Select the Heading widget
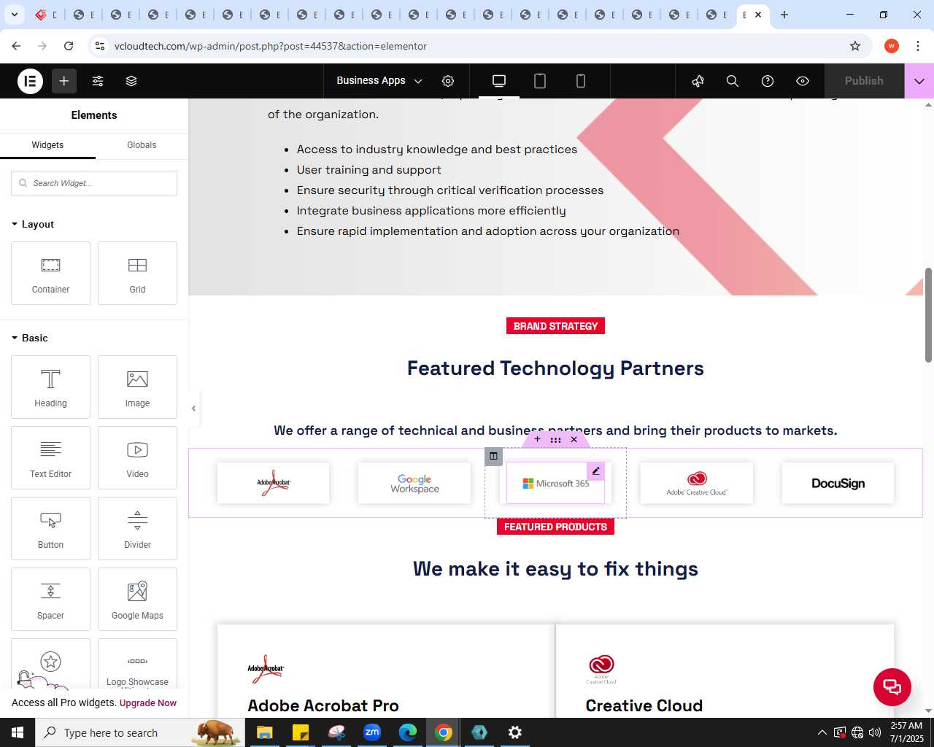 50,387
